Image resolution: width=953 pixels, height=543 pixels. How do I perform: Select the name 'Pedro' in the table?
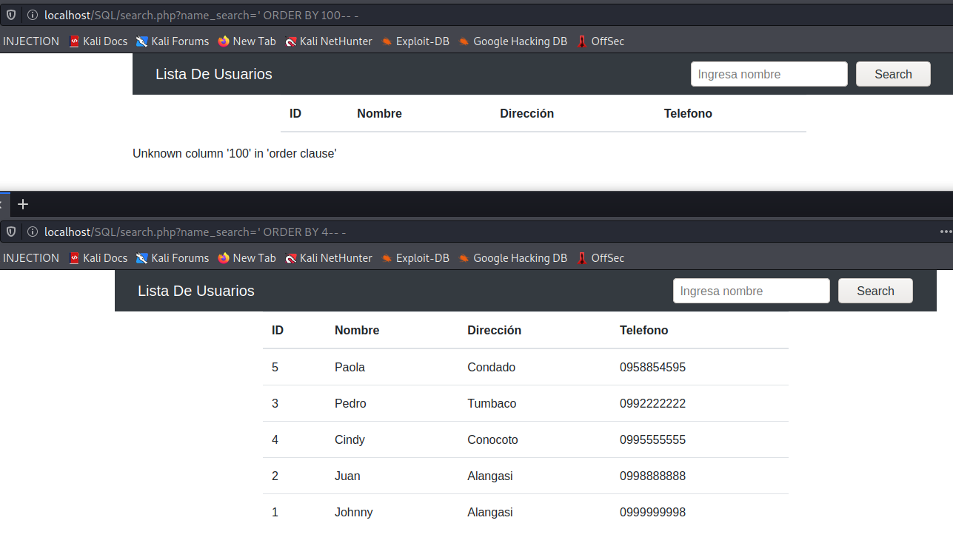click(350, 403)
